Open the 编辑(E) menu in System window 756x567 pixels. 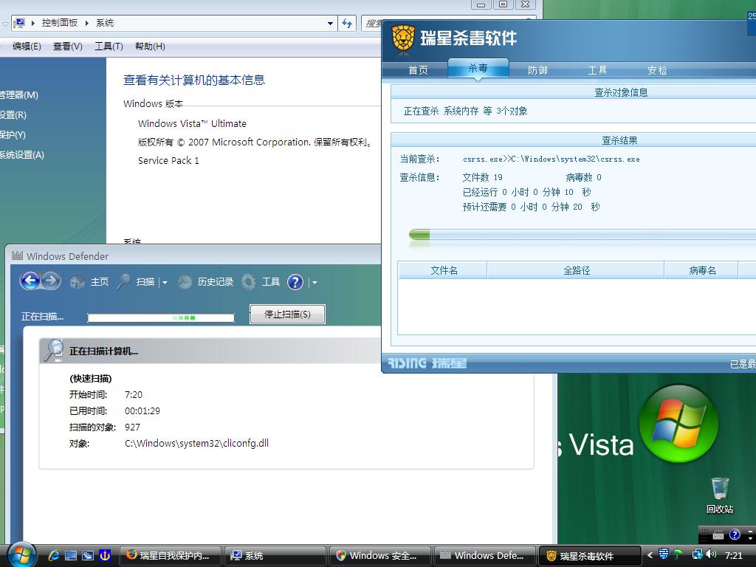pyautogui.click(x=27, y=47)
